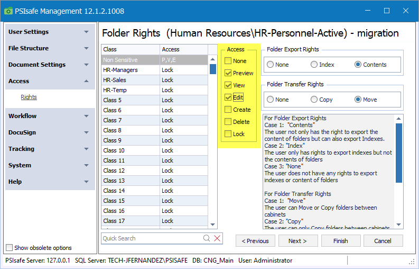Expand the User Settings section arrow
This screenshot has width=419, height=269.
[86, 32]
